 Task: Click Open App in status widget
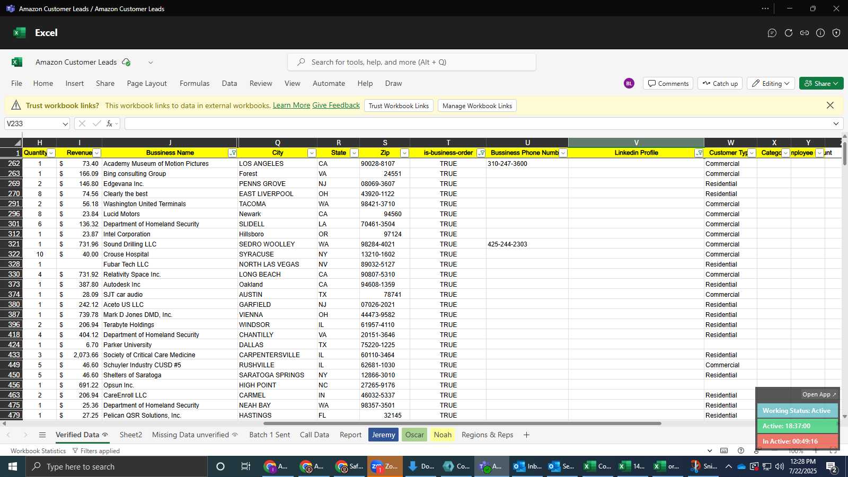click(x=819, y=394)
